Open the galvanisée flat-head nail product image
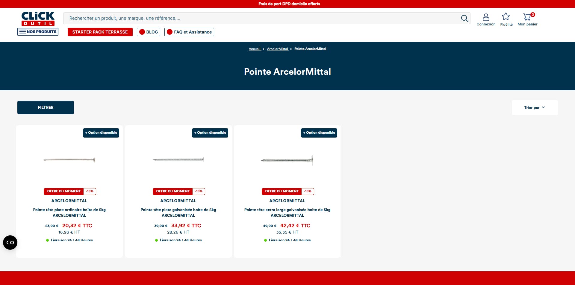The height and width of the screenshot is (285, 575). [178, 160]
